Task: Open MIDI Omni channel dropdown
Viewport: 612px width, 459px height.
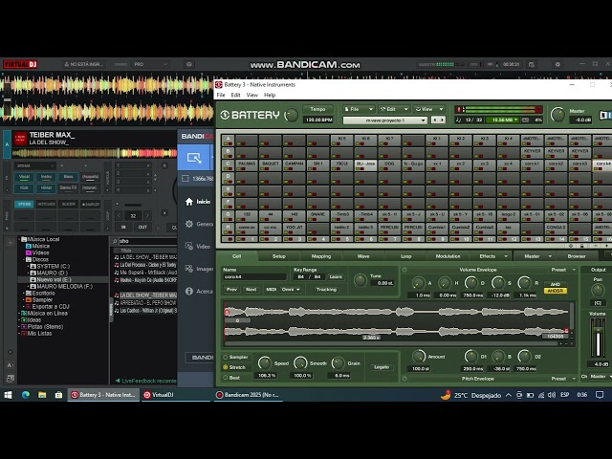Action: click(x=291, y=290)
